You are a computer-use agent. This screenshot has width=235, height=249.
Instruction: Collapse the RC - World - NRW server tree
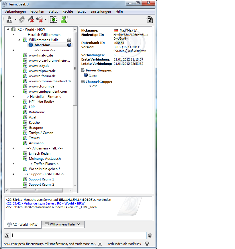click(8, 30)
